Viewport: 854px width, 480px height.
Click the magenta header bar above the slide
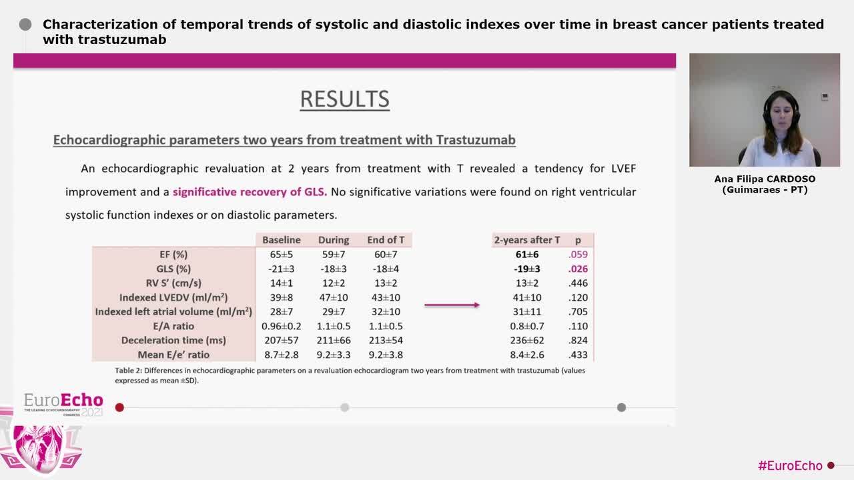pyautogui.click(x=344, y=59)
